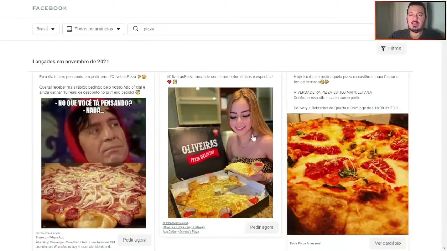The image size is (447, 251).
Task: Click the A VERDADEIRA PIZZA ESTILO NAPOLETANA text
Action: (x=333, y=92)
